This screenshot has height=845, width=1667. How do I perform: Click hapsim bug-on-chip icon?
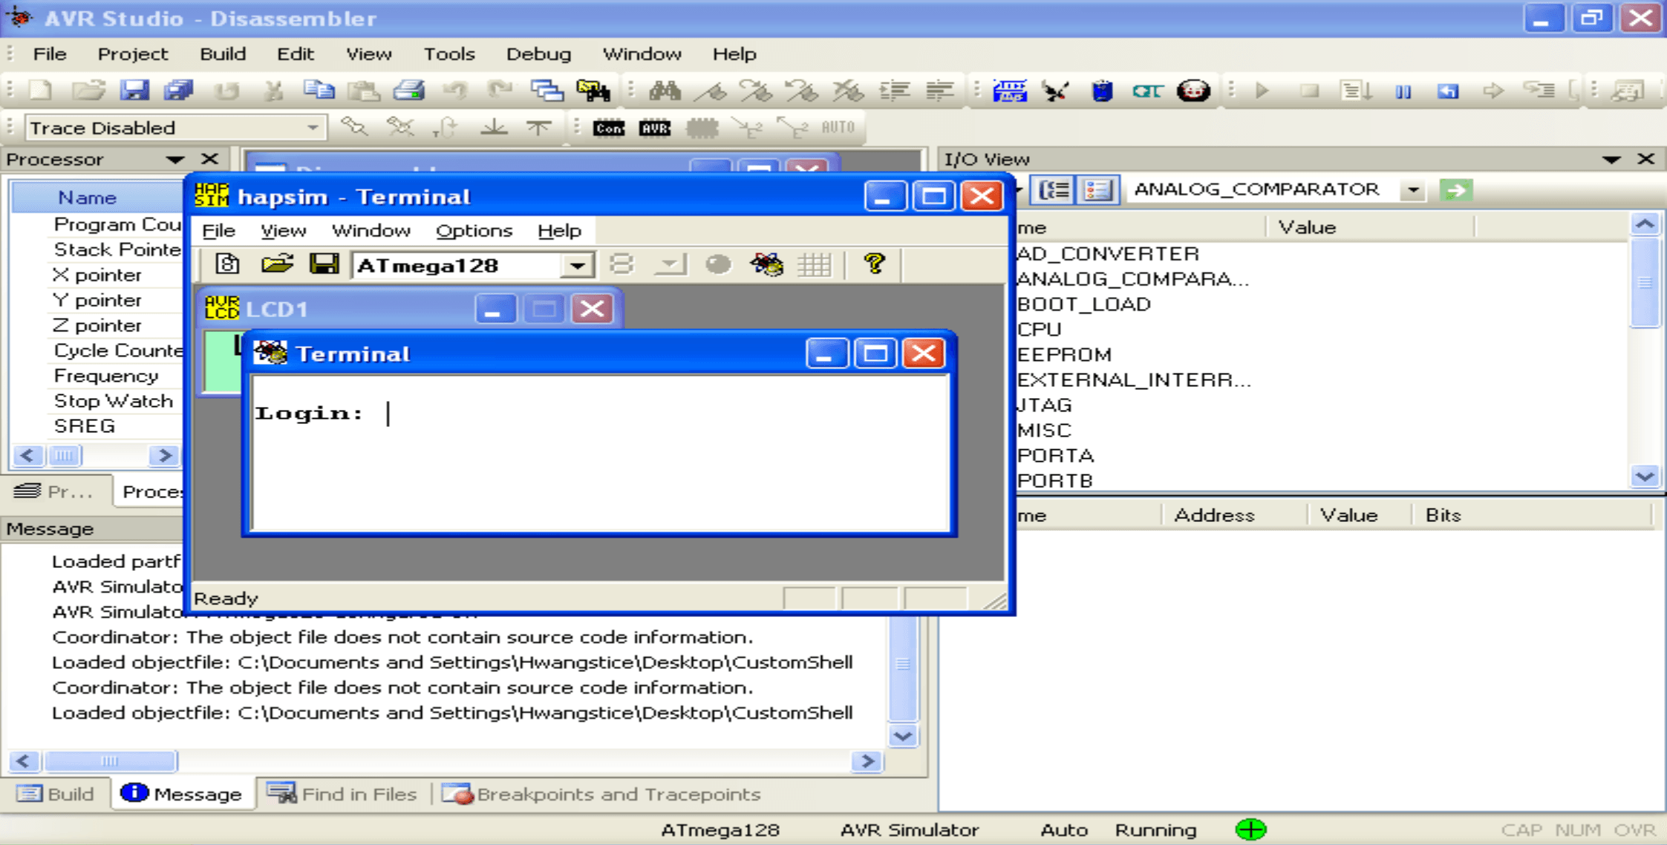766,264
